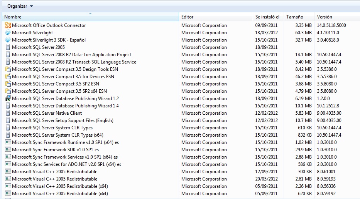360x199 pixels.
Task: Sort list by Editor column header
Action: pyautogui.click(x=216, y=17)
